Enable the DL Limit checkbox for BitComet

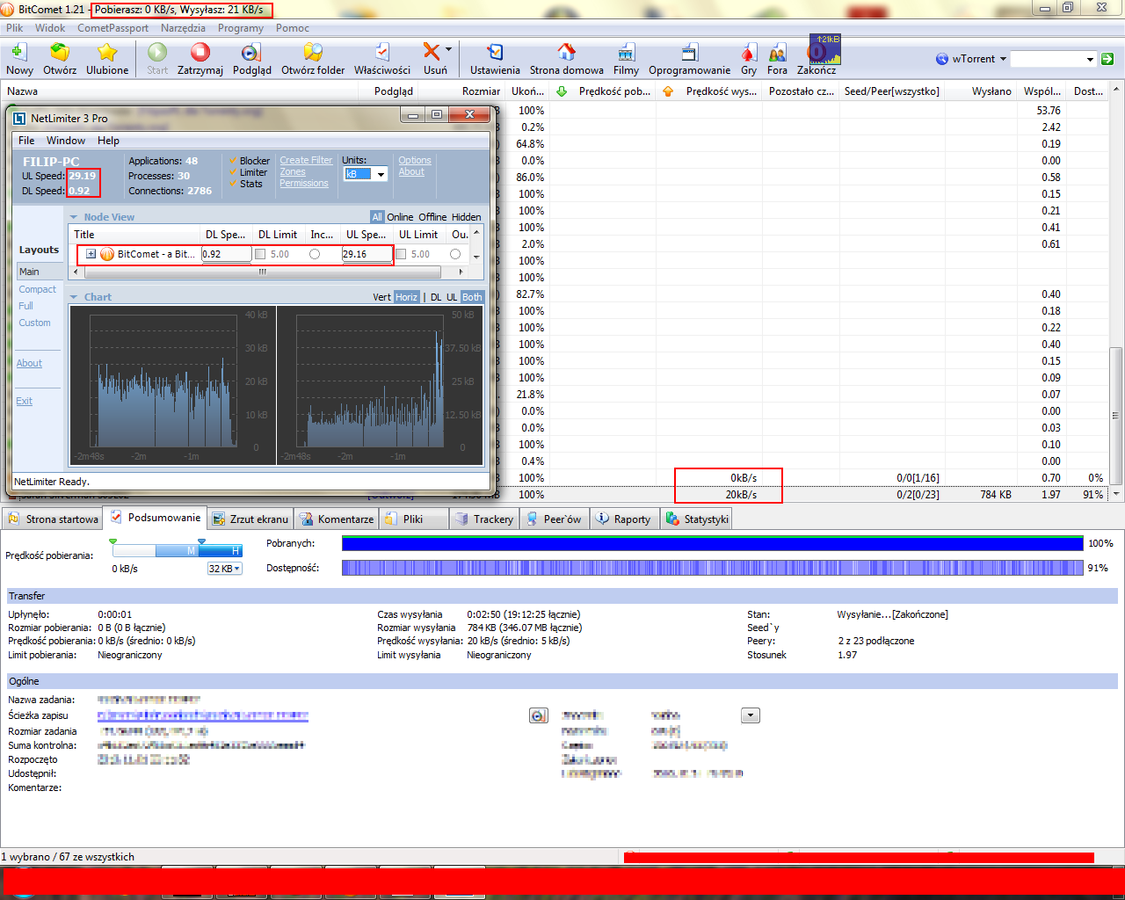pos(260,254)
